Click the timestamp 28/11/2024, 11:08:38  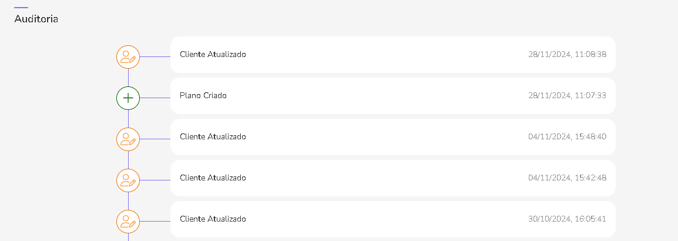[x=567, y=55]
